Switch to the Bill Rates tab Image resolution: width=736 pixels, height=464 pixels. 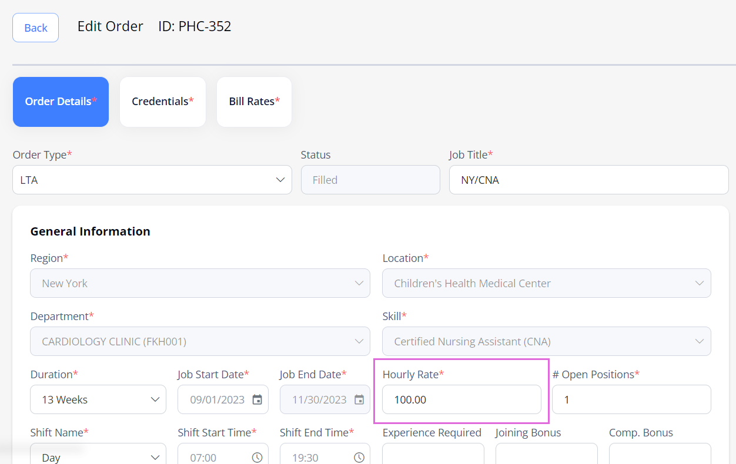[x=254, y=102]
